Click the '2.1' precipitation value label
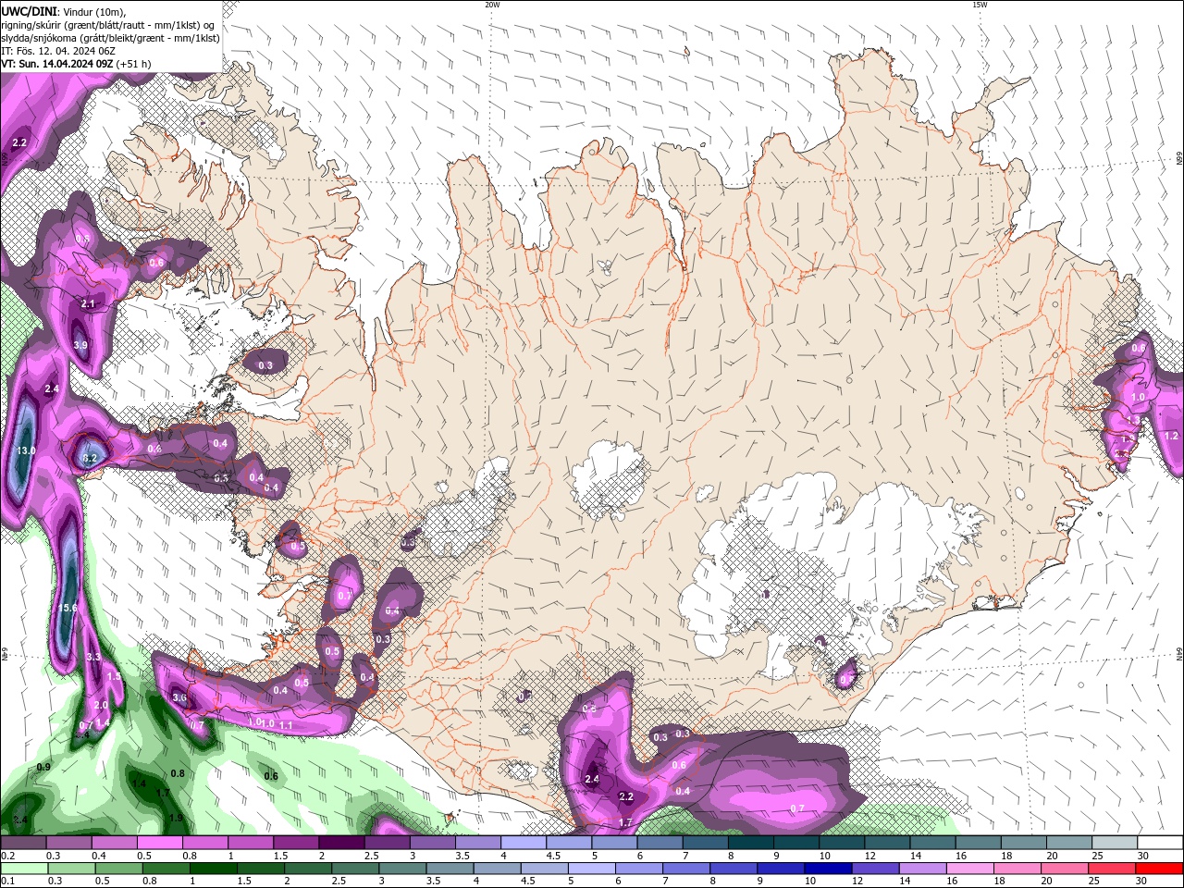 (x=88, y=303)
